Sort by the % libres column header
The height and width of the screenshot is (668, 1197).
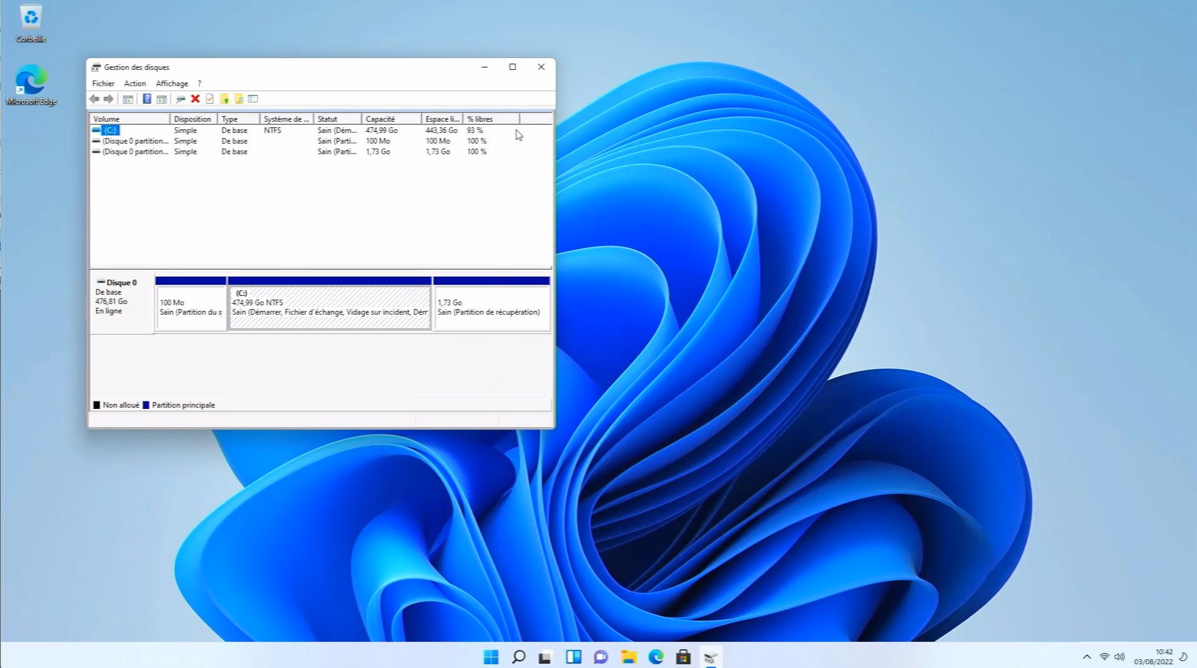[x=491, y=119]
